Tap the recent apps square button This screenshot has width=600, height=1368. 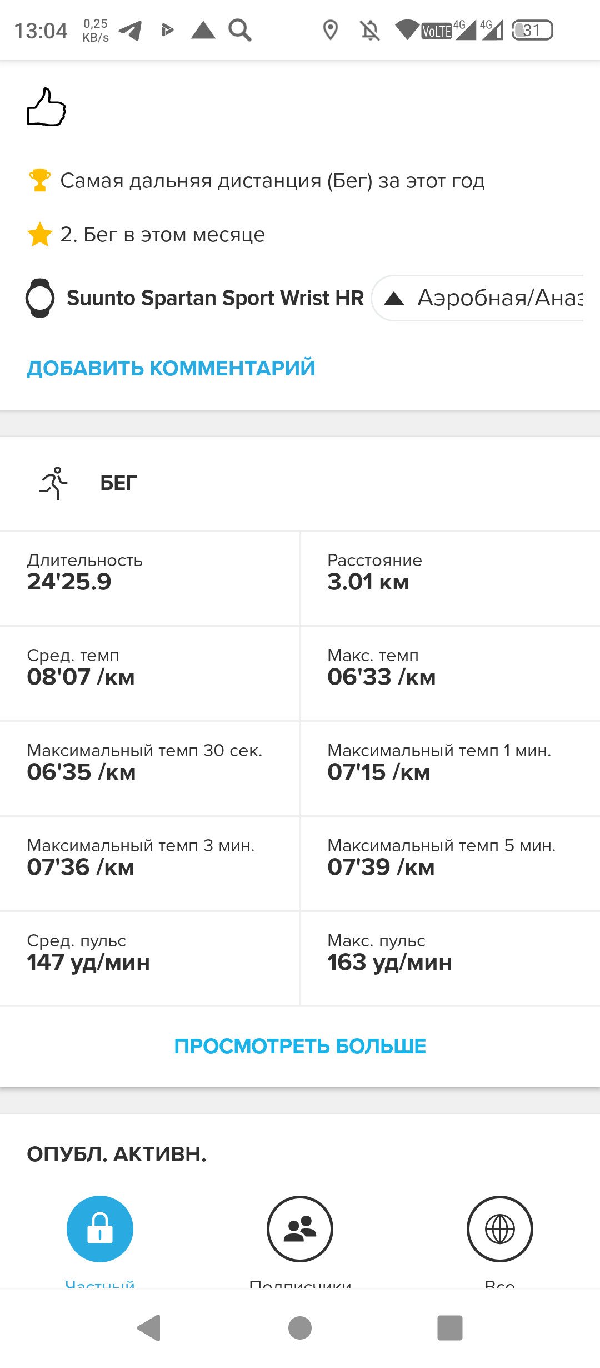click(450, 1328)
